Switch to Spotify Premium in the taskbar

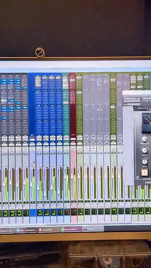click(71, 229)
